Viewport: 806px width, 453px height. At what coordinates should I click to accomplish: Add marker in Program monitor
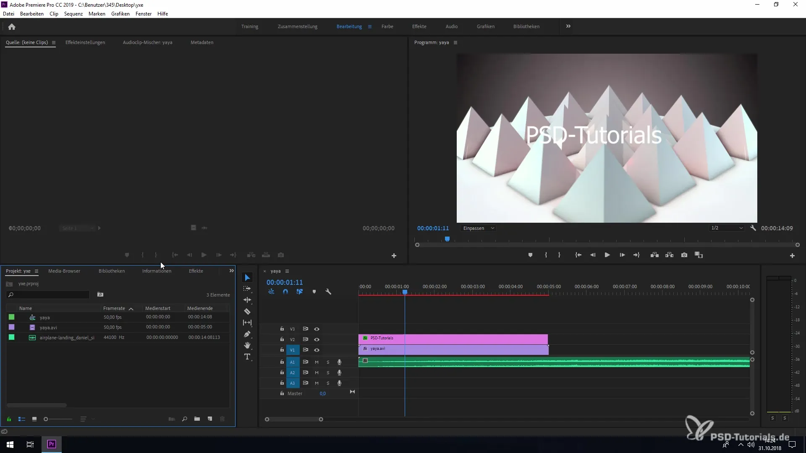coord(530,255)
